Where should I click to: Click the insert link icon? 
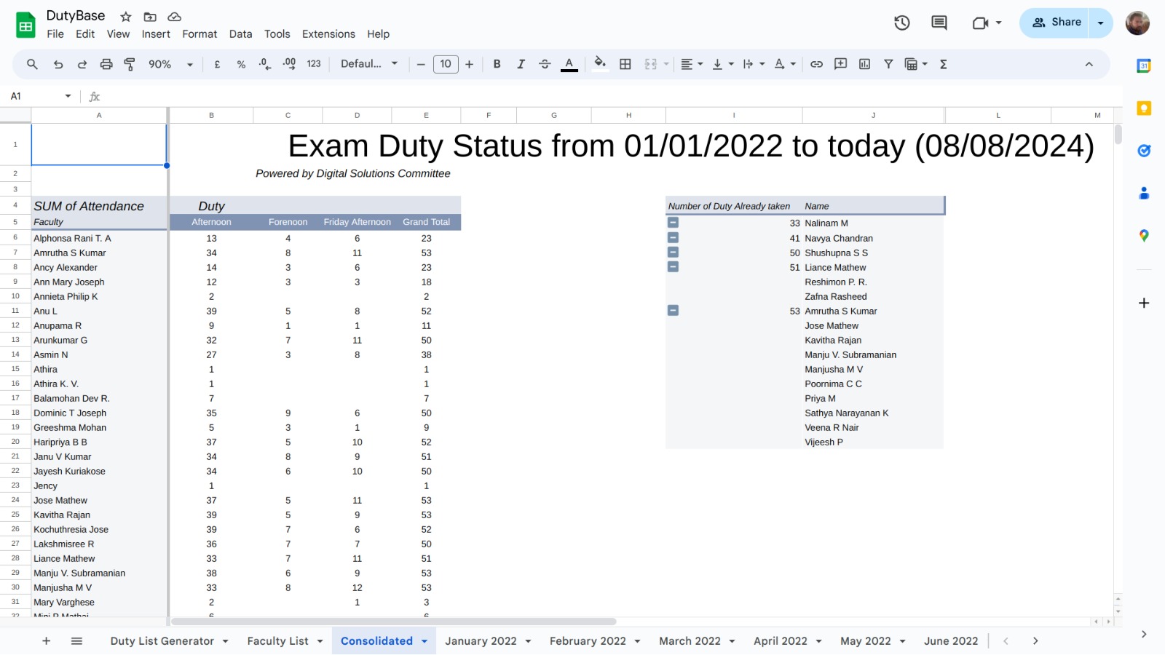(816, 64)
